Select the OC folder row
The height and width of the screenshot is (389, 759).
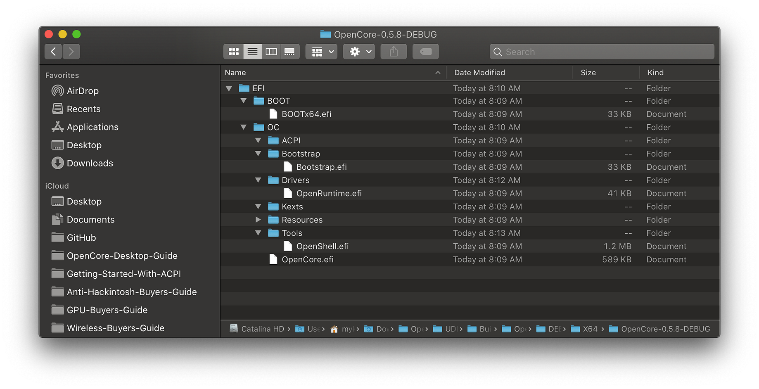[x=470, y=127]
